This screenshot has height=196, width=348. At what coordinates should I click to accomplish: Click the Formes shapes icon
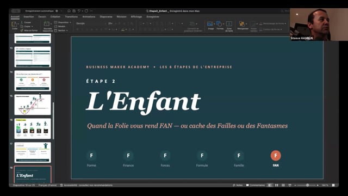tap(219, 24)
